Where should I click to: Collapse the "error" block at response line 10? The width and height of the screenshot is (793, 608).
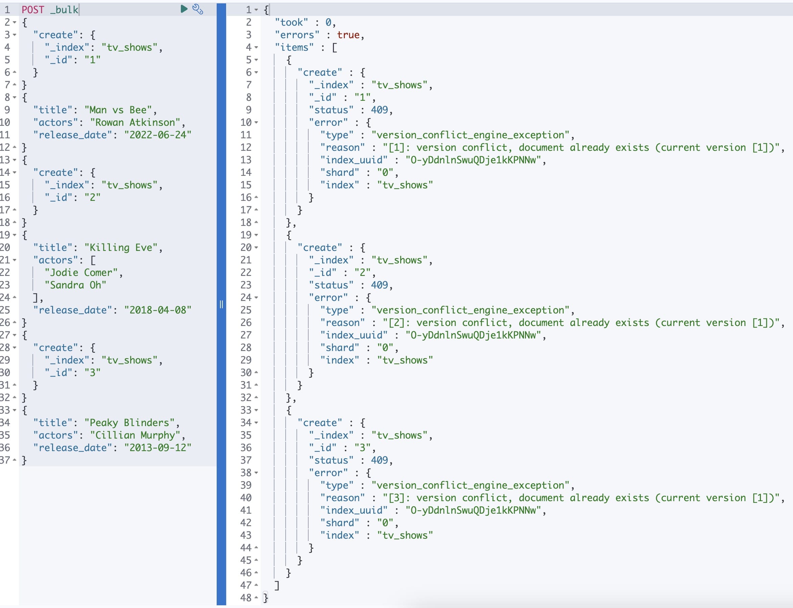pyautogui.click(x=256, y=122)
